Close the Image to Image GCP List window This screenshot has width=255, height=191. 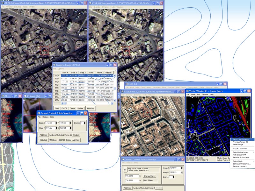(x=115, y=65)
